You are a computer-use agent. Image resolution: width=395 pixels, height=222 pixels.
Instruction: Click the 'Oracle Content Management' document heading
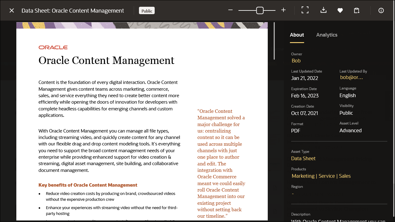coord(106,61)
